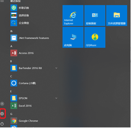Open the 企业微信 app entry
131x128 pixels.
coord(34,23)
